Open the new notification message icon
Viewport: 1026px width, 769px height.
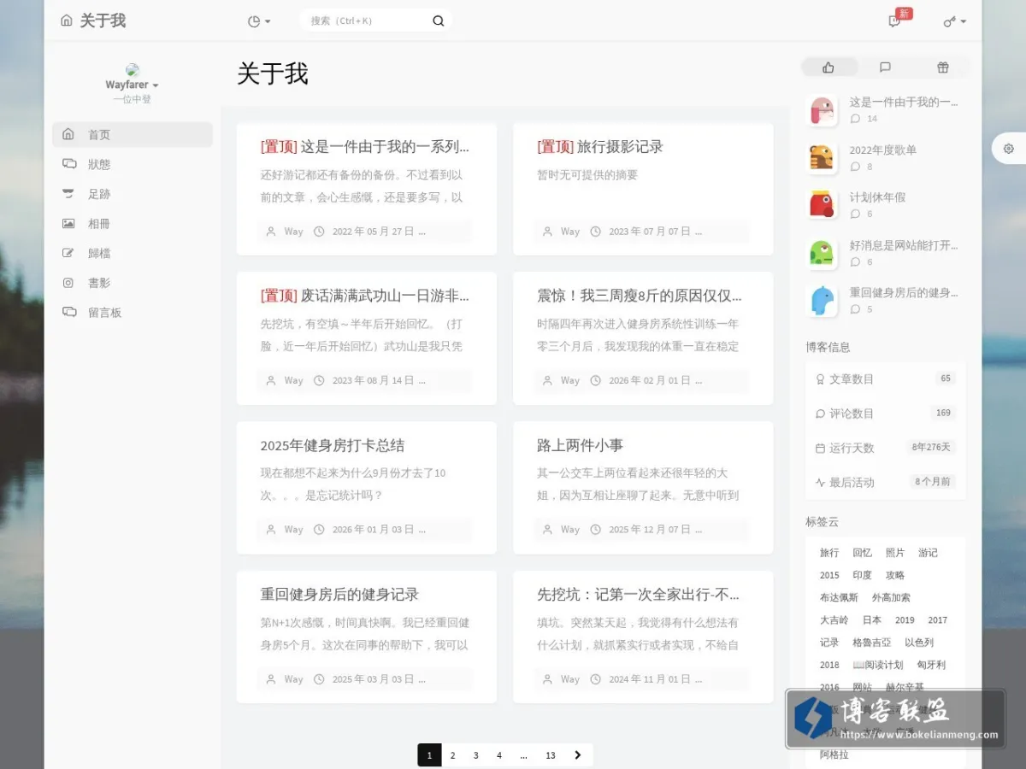894,21
